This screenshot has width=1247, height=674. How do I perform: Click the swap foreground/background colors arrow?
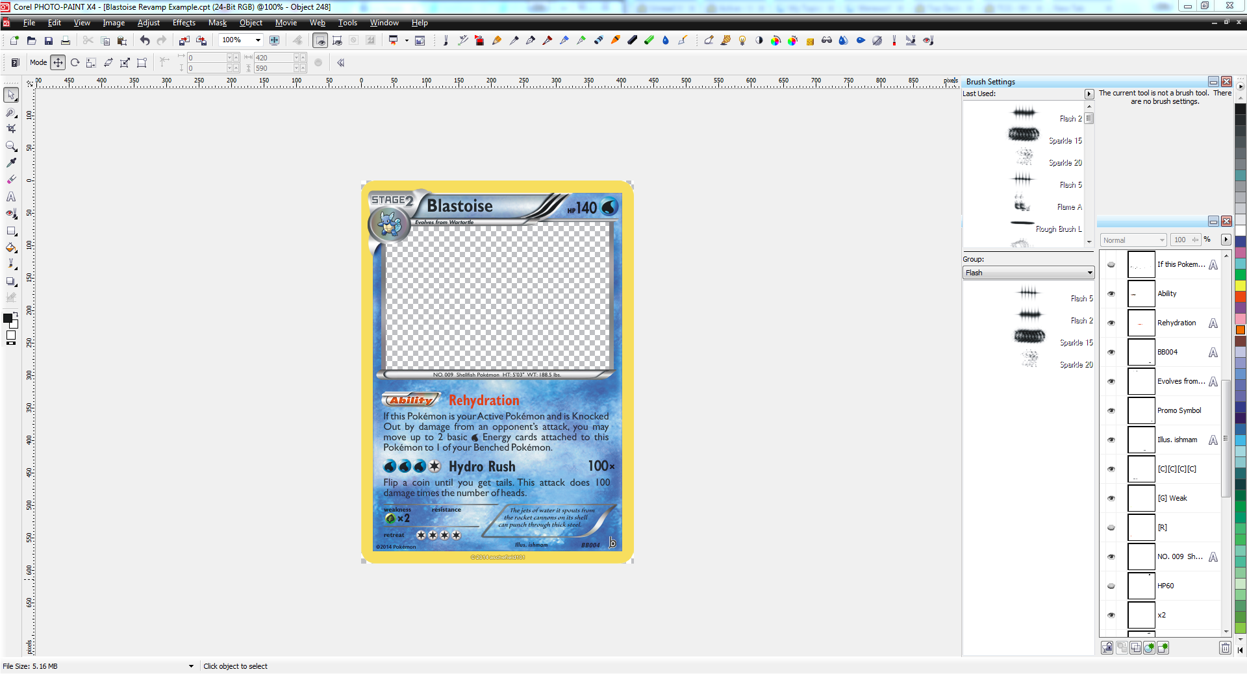tap(16, 314)
